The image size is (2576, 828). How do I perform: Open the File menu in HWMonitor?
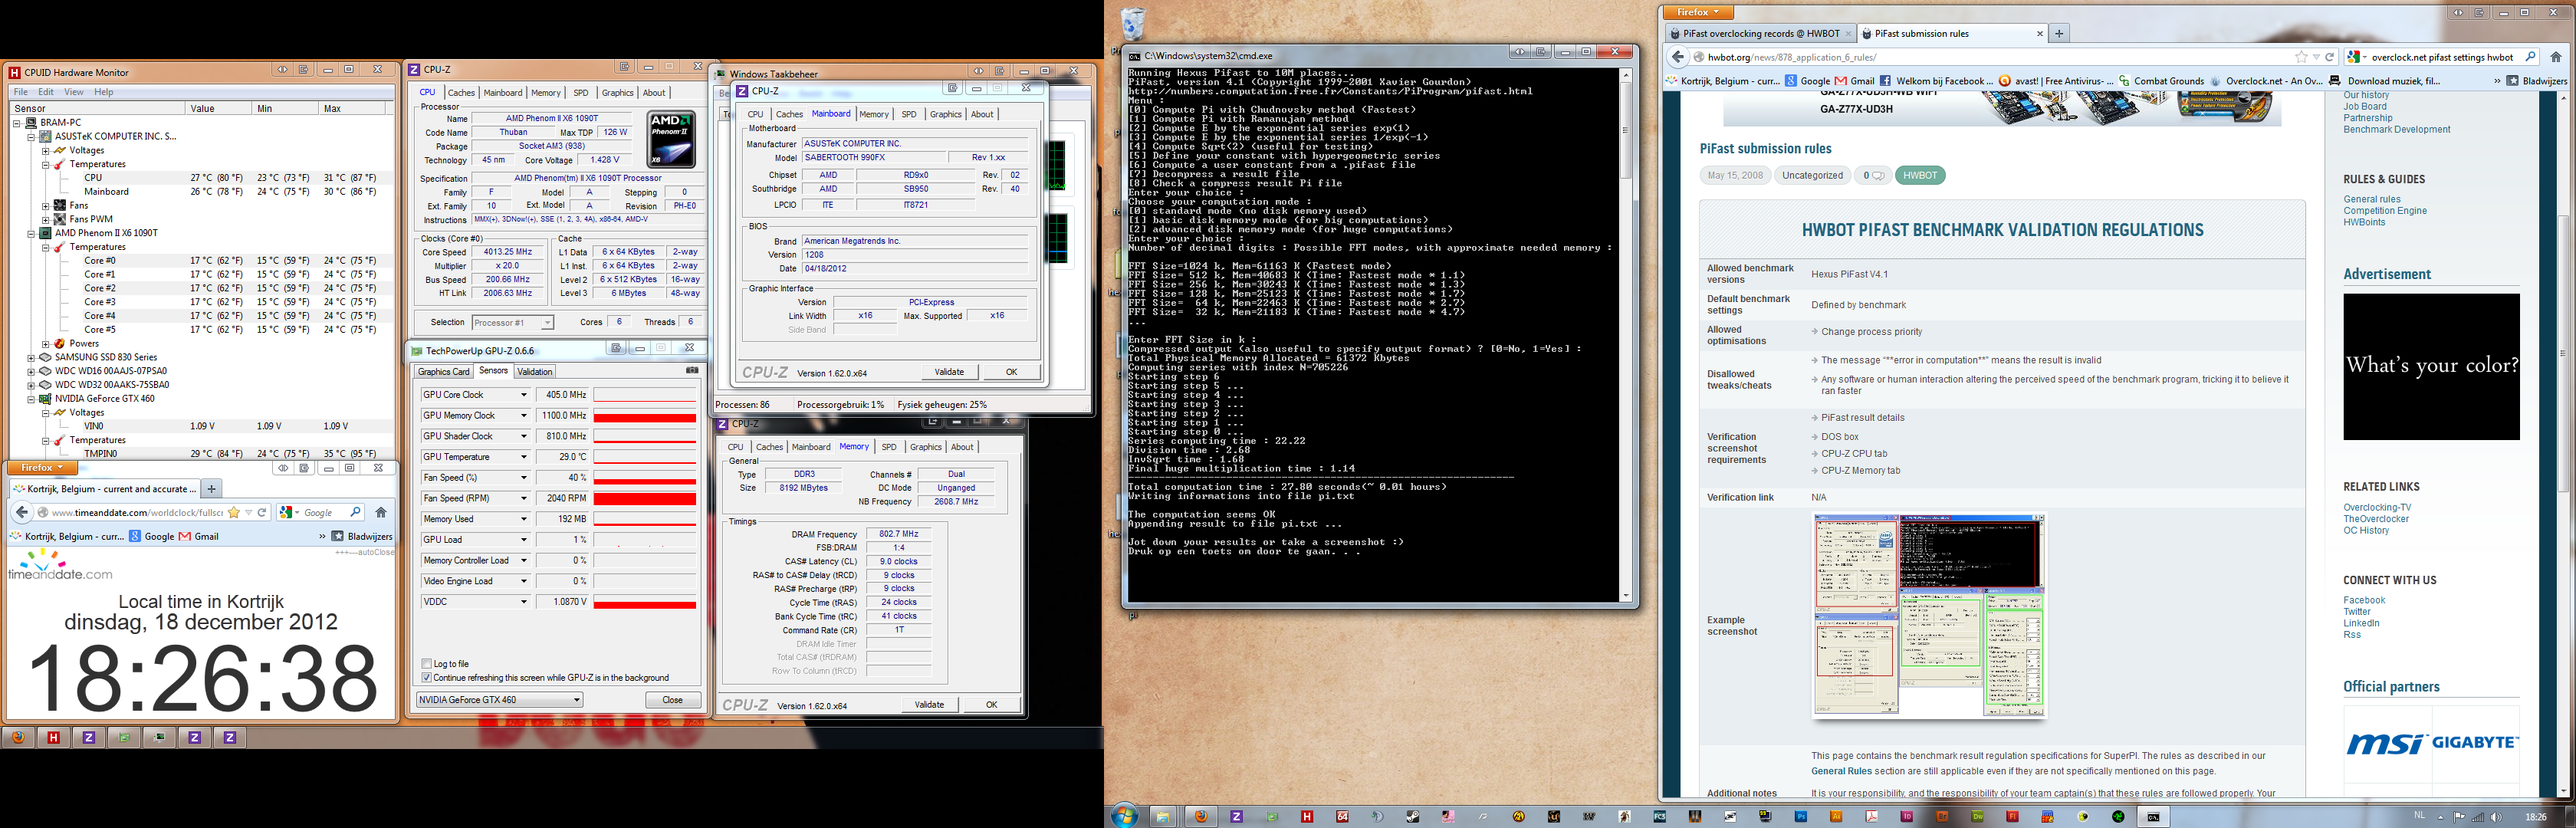point(20,92)
